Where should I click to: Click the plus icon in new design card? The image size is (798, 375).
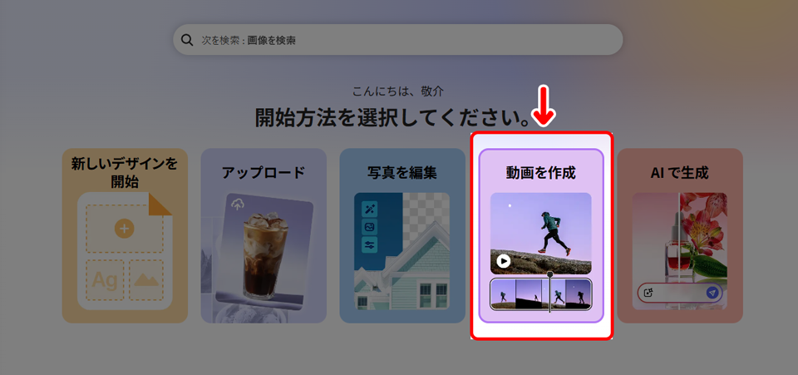pyautogui.click(x=124, y=228)
